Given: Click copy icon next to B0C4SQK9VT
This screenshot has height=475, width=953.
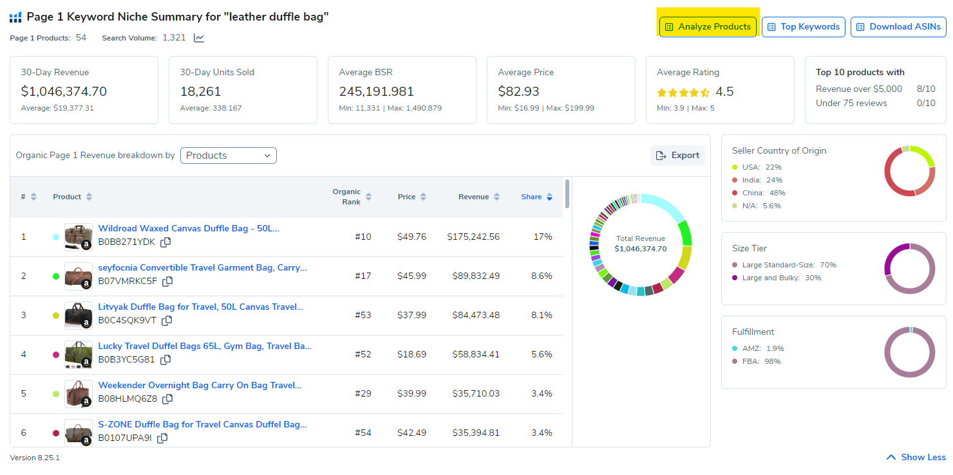Looking at the screenshot, I should tap(167, 321).
